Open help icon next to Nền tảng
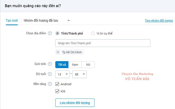This screenshot has height=109, width=175. 50,84
